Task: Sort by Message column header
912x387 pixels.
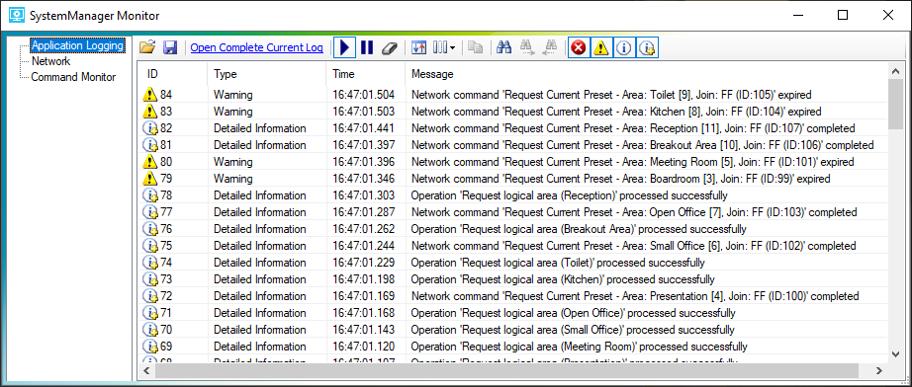Action: point(647,74)
